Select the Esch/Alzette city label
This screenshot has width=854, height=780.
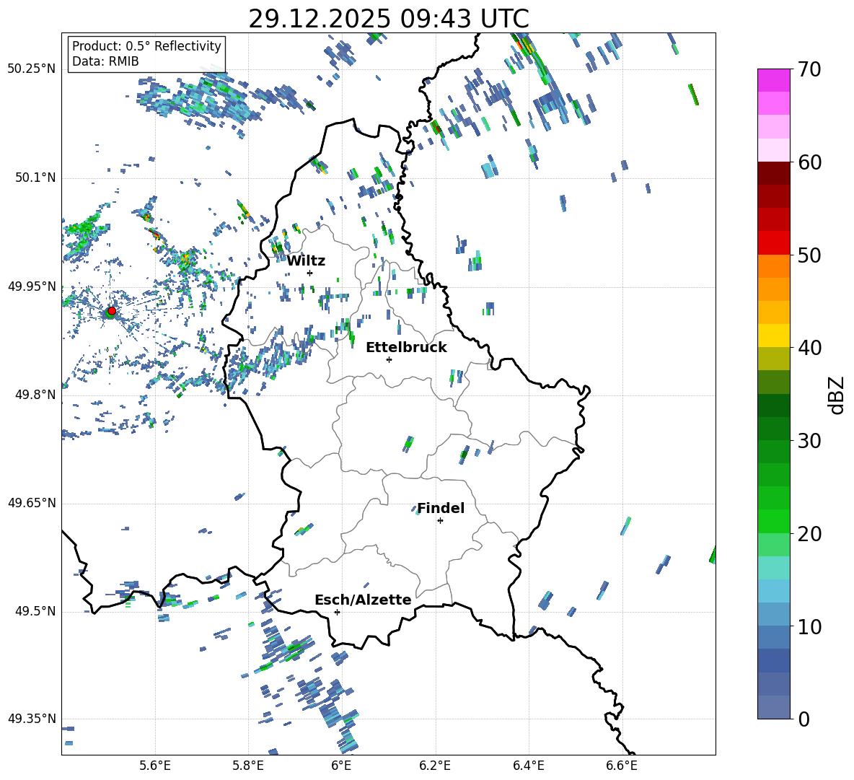(363, 600)
